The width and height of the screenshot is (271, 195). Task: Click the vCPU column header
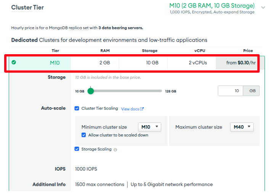200,51
